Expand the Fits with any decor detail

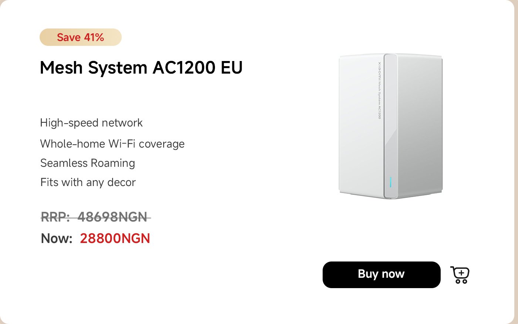coord(88,182)
